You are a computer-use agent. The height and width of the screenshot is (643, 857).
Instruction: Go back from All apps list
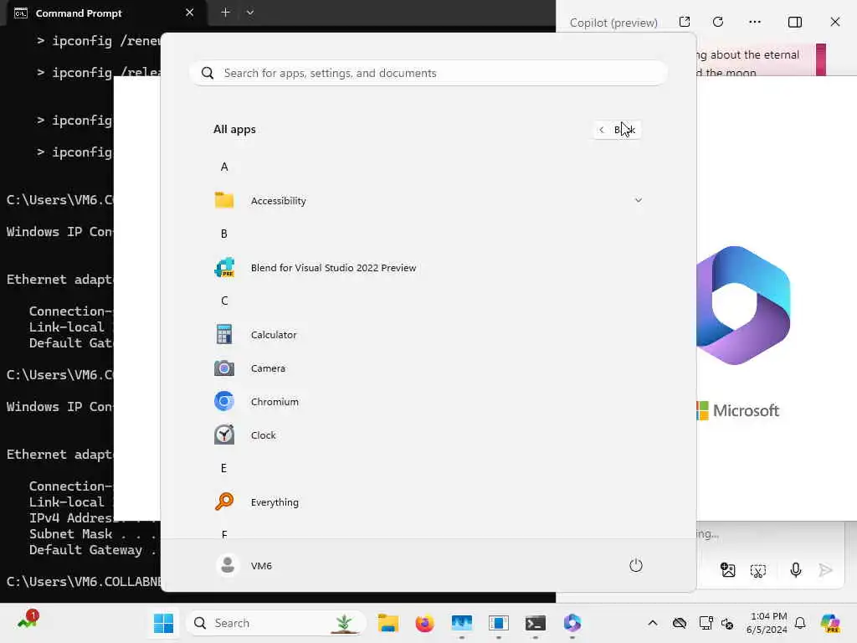(x=617, y=130)
